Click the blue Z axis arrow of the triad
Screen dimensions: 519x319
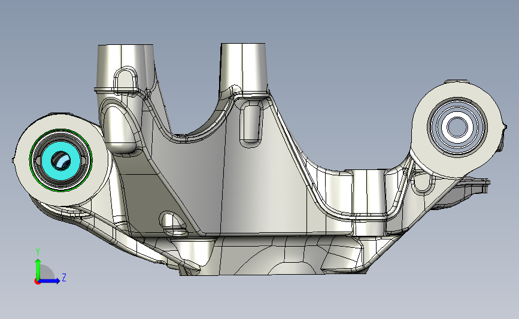(x=50, y=281)
